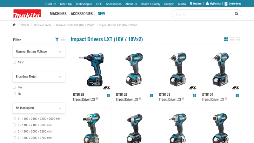
Task: Click the Makita logo
Action: coord(27,14)
